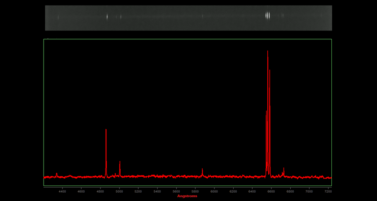Click the 4600 axis tick label

pyautogui.click(x=81, y=191)
